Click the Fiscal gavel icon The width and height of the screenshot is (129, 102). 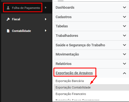(8, 19)
